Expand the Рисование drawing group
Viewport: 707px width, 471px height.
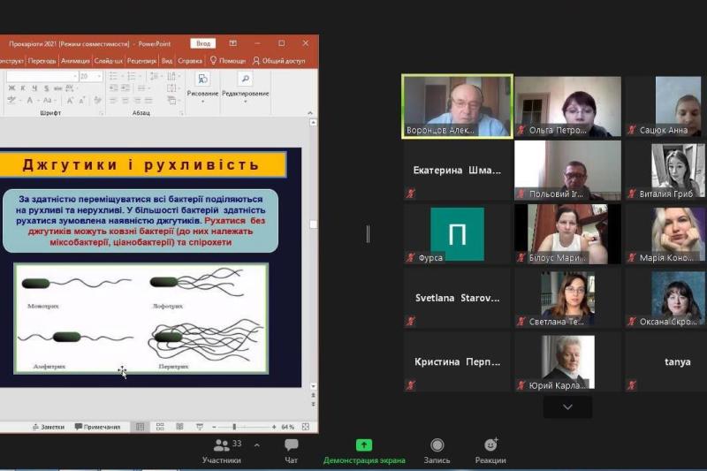pyautogui.click(x=202, y=87)
